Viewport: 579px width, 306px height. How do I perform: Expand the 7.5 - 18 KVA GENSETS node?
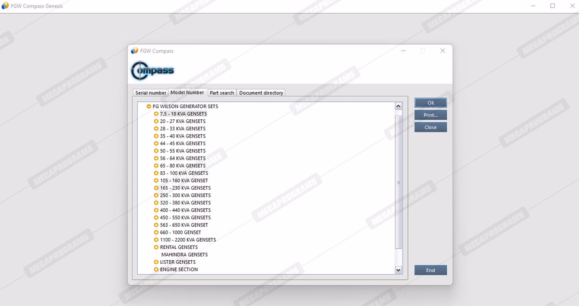click(156, 114)
